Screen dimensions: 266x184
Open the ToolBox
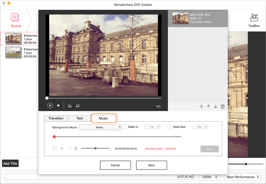[254, 20]
